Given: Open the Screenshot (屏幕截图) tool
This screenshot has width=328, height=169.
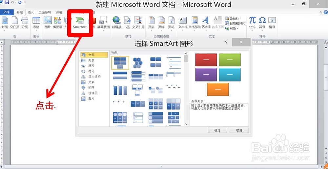Looking at the screenshot, I should point(103,24).
